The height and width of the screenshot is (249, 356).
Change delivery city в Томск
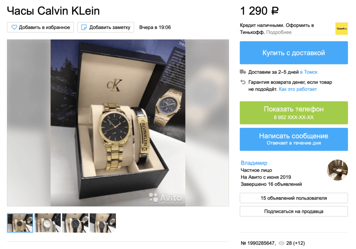(x=309, y=72)
